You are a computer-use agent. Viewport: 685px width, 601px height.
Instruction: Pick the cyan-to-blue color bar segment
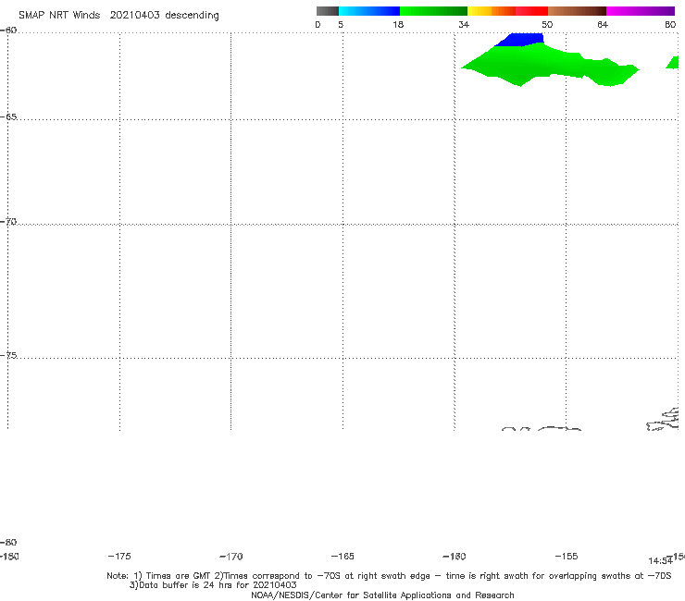369,11
